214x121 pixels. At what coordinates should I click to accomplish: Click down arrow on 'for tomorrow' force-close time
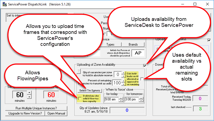141,101
